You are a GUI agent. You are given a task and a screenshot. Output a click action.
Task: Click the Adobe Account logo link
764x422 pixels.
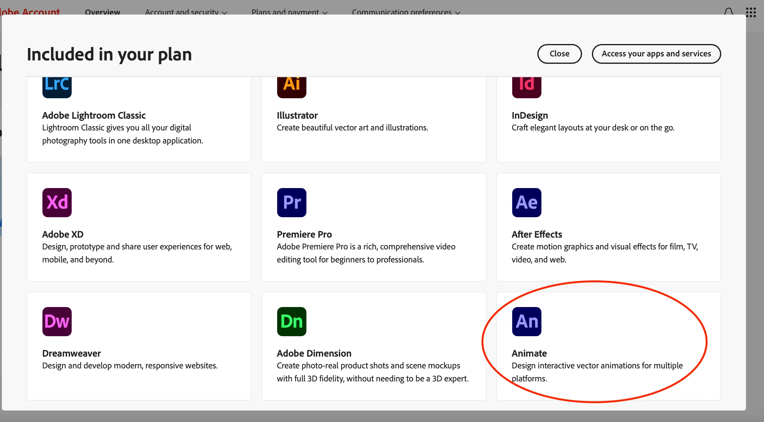pos(30,12)
